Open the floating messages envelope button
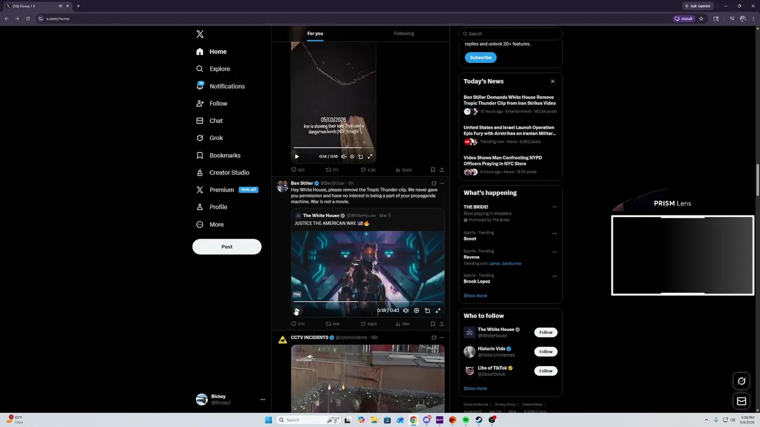 tap(742, 401)
